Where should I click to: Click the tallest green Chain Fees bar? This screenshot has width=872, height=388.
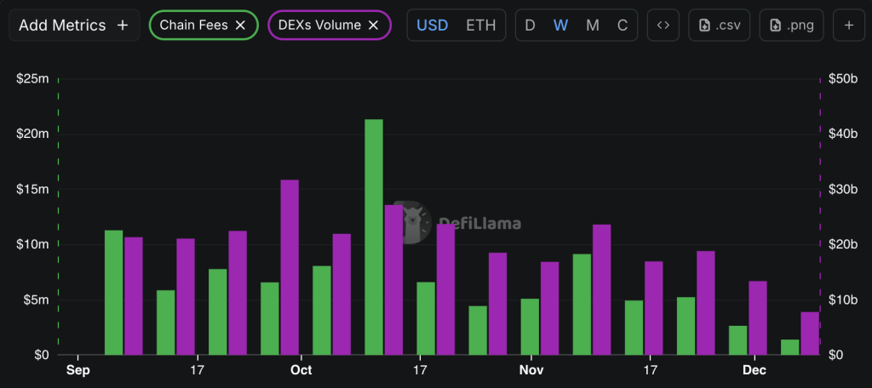click(374, 237)
